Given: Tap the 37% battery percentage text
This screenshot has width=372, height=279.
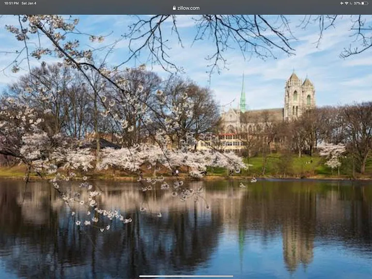Looking at the screenshot, I should point(357,3).
